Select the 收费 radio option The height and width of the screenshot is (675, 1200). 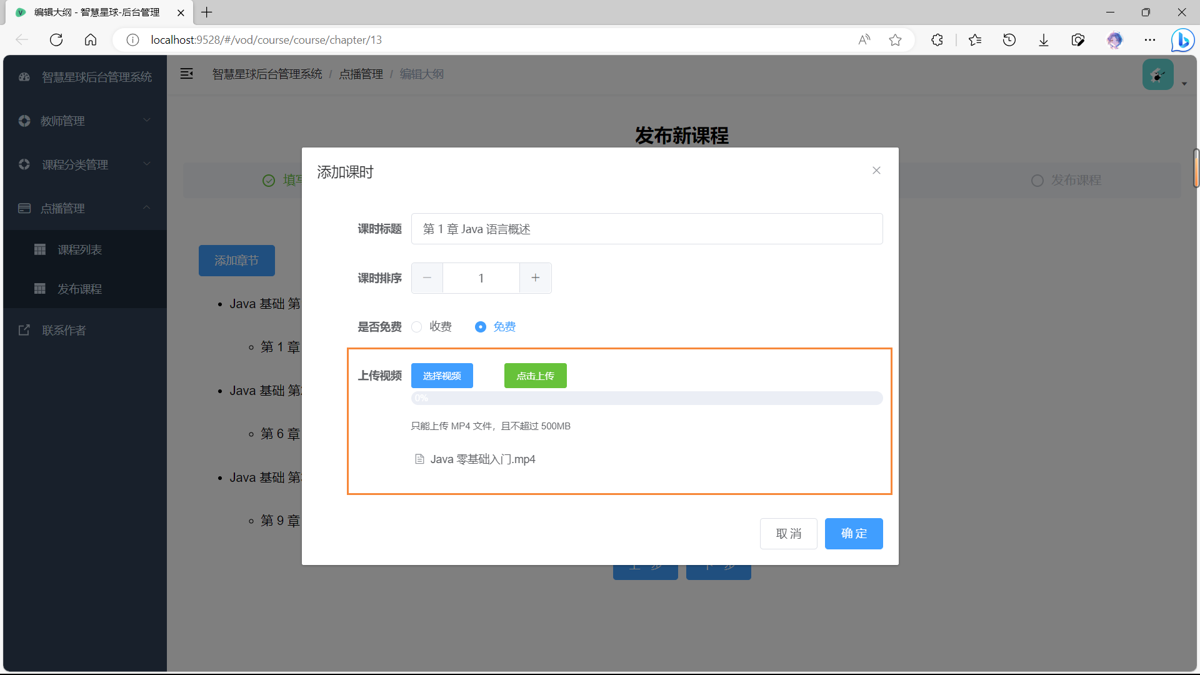coord(417,327)
